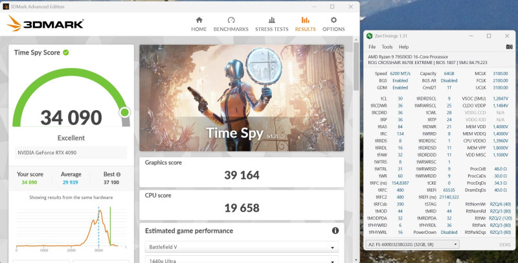Click the screenshot camera icon in ZenTimings

tap(509, 47)
